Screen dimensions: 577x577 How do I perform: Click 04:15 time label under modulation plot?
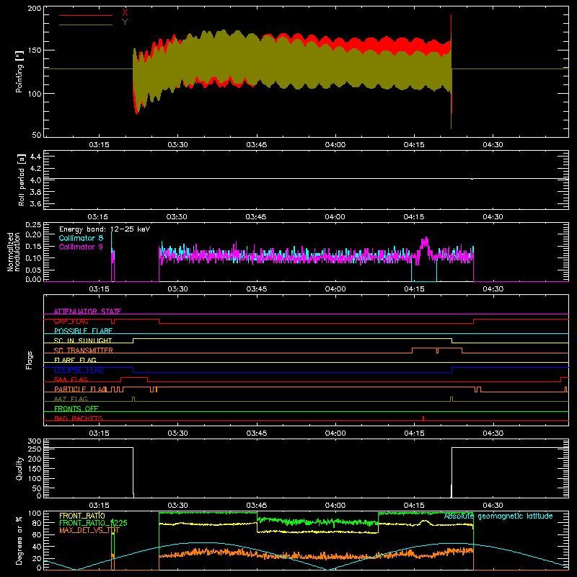coord(414,289)
